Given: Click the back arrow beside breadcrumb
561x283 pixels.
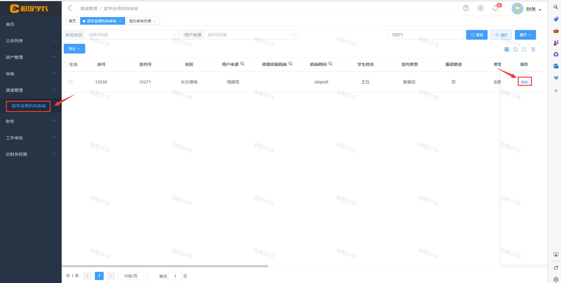Looking at the screenshot, I should coord(70,8).
